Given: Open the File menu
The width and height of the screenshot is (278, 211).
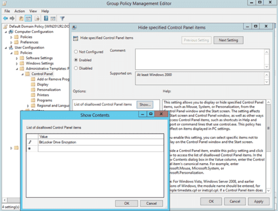Looking at the screenshot, I should 7,11.
